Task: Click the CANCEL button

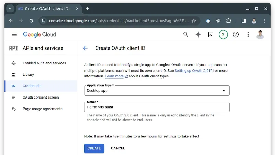Action: point(118,148)
